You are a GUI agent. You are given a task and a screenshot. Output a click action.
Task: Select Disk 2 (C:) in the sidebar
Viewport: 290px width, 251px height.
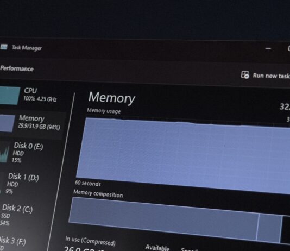click(x=17, y=215)
